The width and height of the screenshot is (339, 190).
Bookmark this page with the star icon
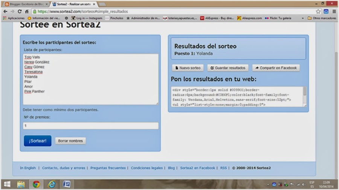coord(318,11)
